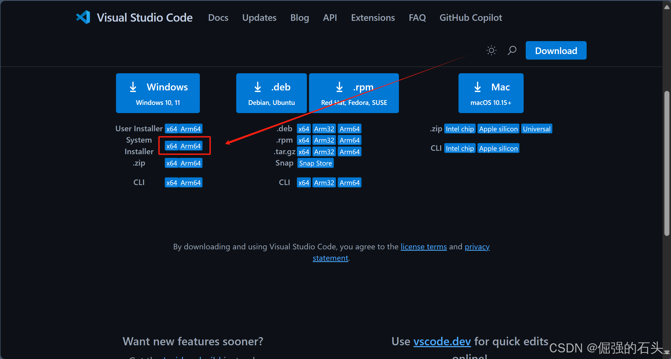Click the Visual Studio Code logo icon
Screen dimensions: 671x359
(x=83, y=17)
